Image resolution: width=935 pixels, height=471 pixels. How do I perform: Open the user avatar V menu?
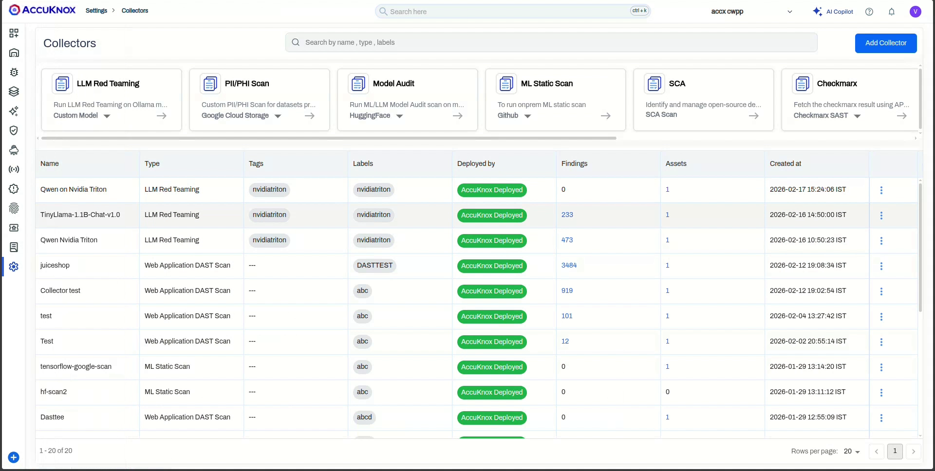916,12
